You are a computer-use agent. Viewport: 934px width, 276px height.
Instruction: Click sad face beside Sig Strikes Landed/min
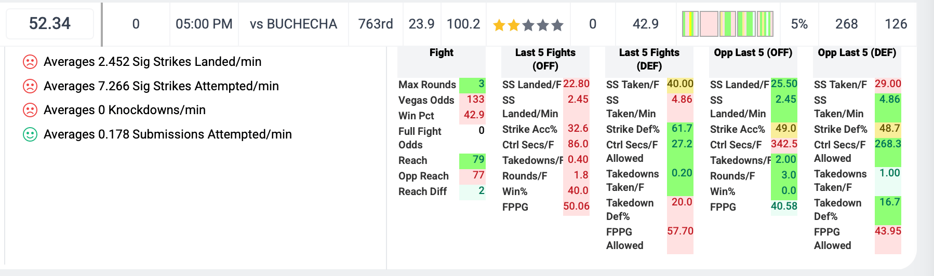tap(30, 62)
